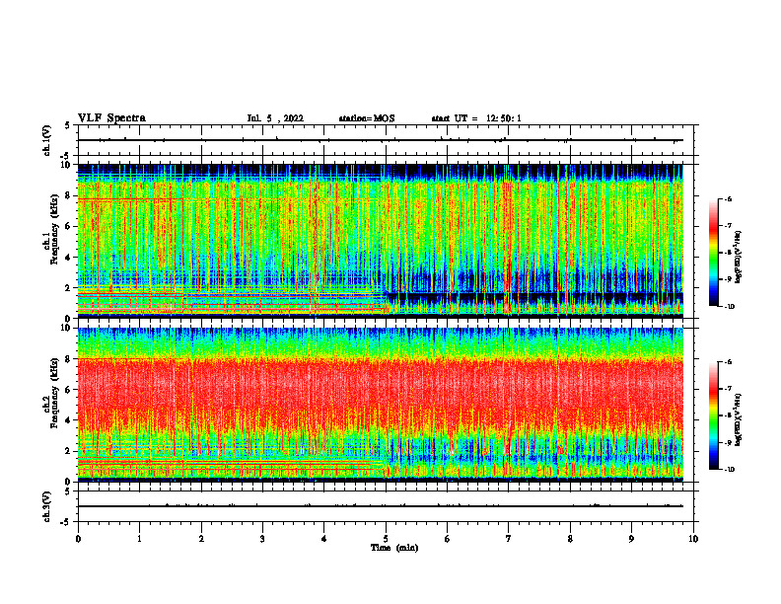
Task: Click the 'start UT = 12:50:1' header text
Action: [x=476, y=118]
